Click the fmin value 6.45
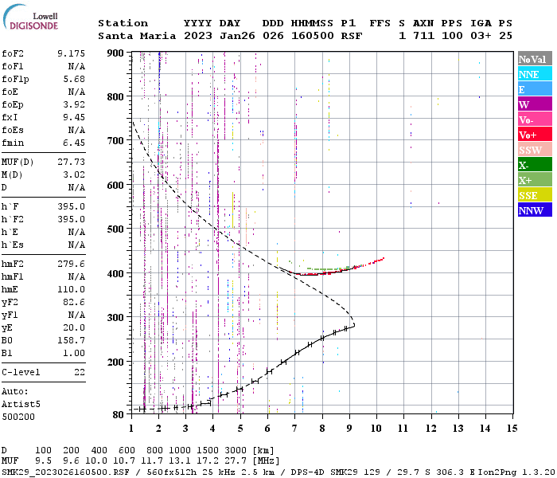Screen dimensions: 557x478 pos(74,143)
